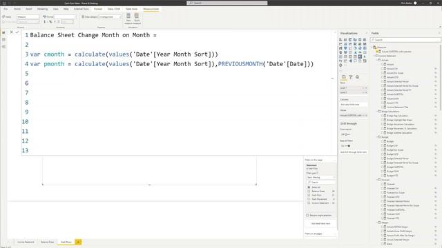Image resolution: width=442 pixels, height=248 pixels.
Task: Select the funnel chart visual icon
Action: (345, 48)
